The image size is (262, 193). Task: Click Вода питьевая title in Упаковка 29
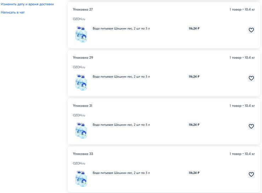click(x=121, y=76)
